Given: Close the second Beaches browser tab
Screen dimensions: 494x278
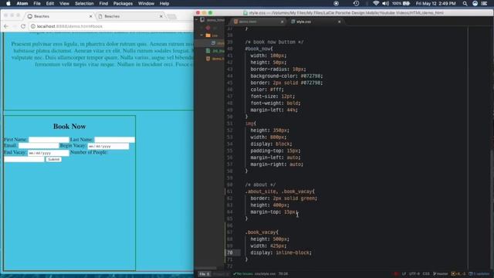Looking at the screenshot, I should click(x=161, y=16).
